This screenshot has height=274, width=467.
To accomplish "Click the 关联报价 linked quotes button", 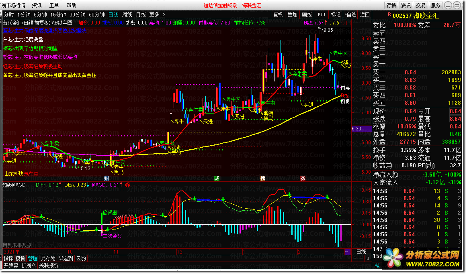I will click(x=49, y=265).
